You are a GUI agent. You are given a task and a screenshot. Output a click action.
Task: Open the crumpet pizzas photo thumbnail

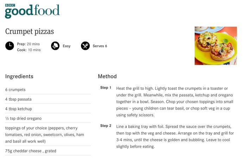216,46
